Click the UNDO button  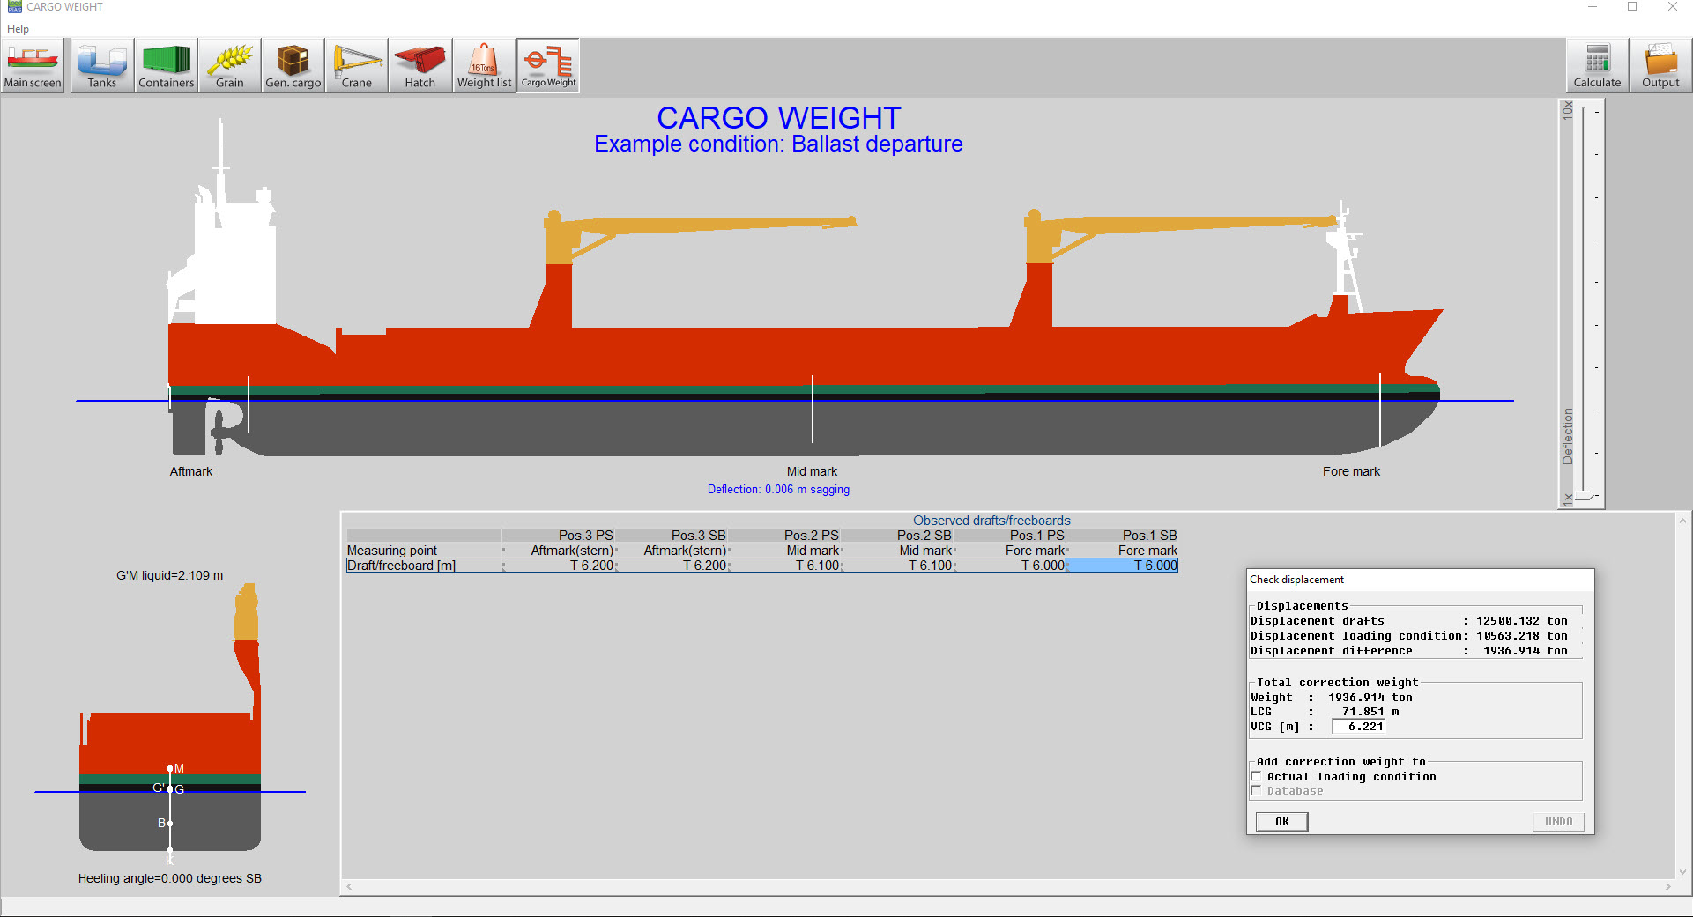(x=1557, y=822)
